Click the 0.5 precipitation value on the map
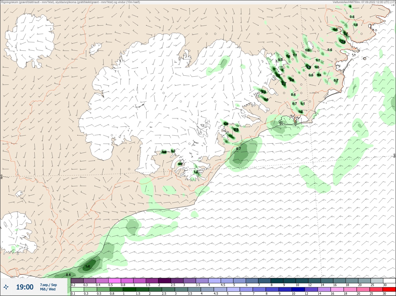This screenshot has height=296, width=396. (x=280, y=60)
